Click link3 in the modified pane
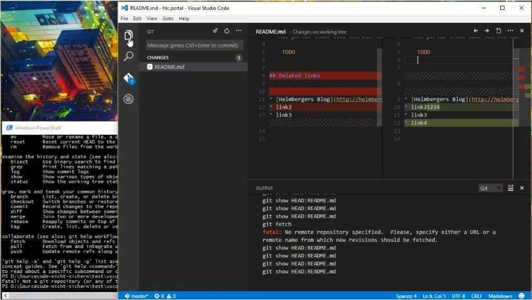The image size is (532, 300). pyautogui.click(x=419, y=115)
